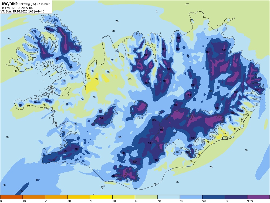
Task: Click the '10' legend tick label
Action: tap(24, 201)
